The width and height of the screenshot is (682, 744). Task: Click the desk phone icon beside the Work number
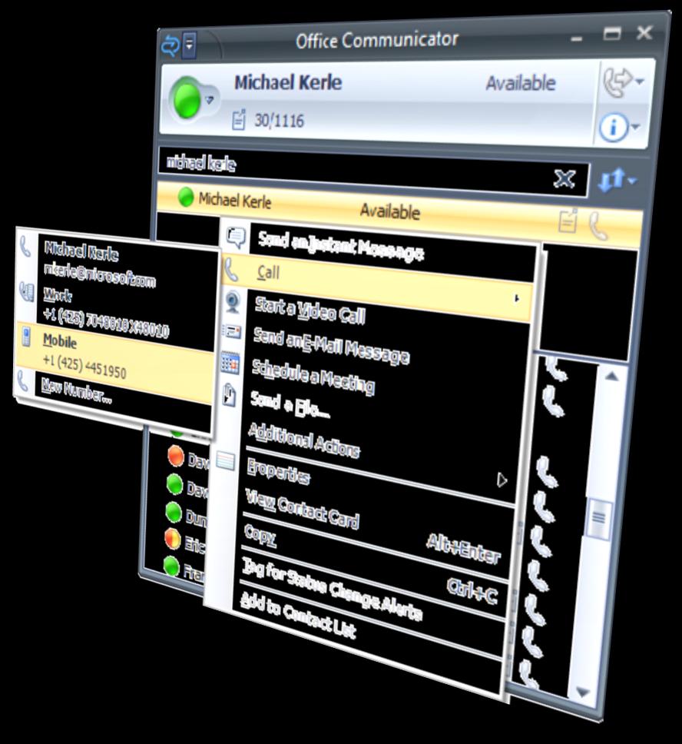point(27,291)
